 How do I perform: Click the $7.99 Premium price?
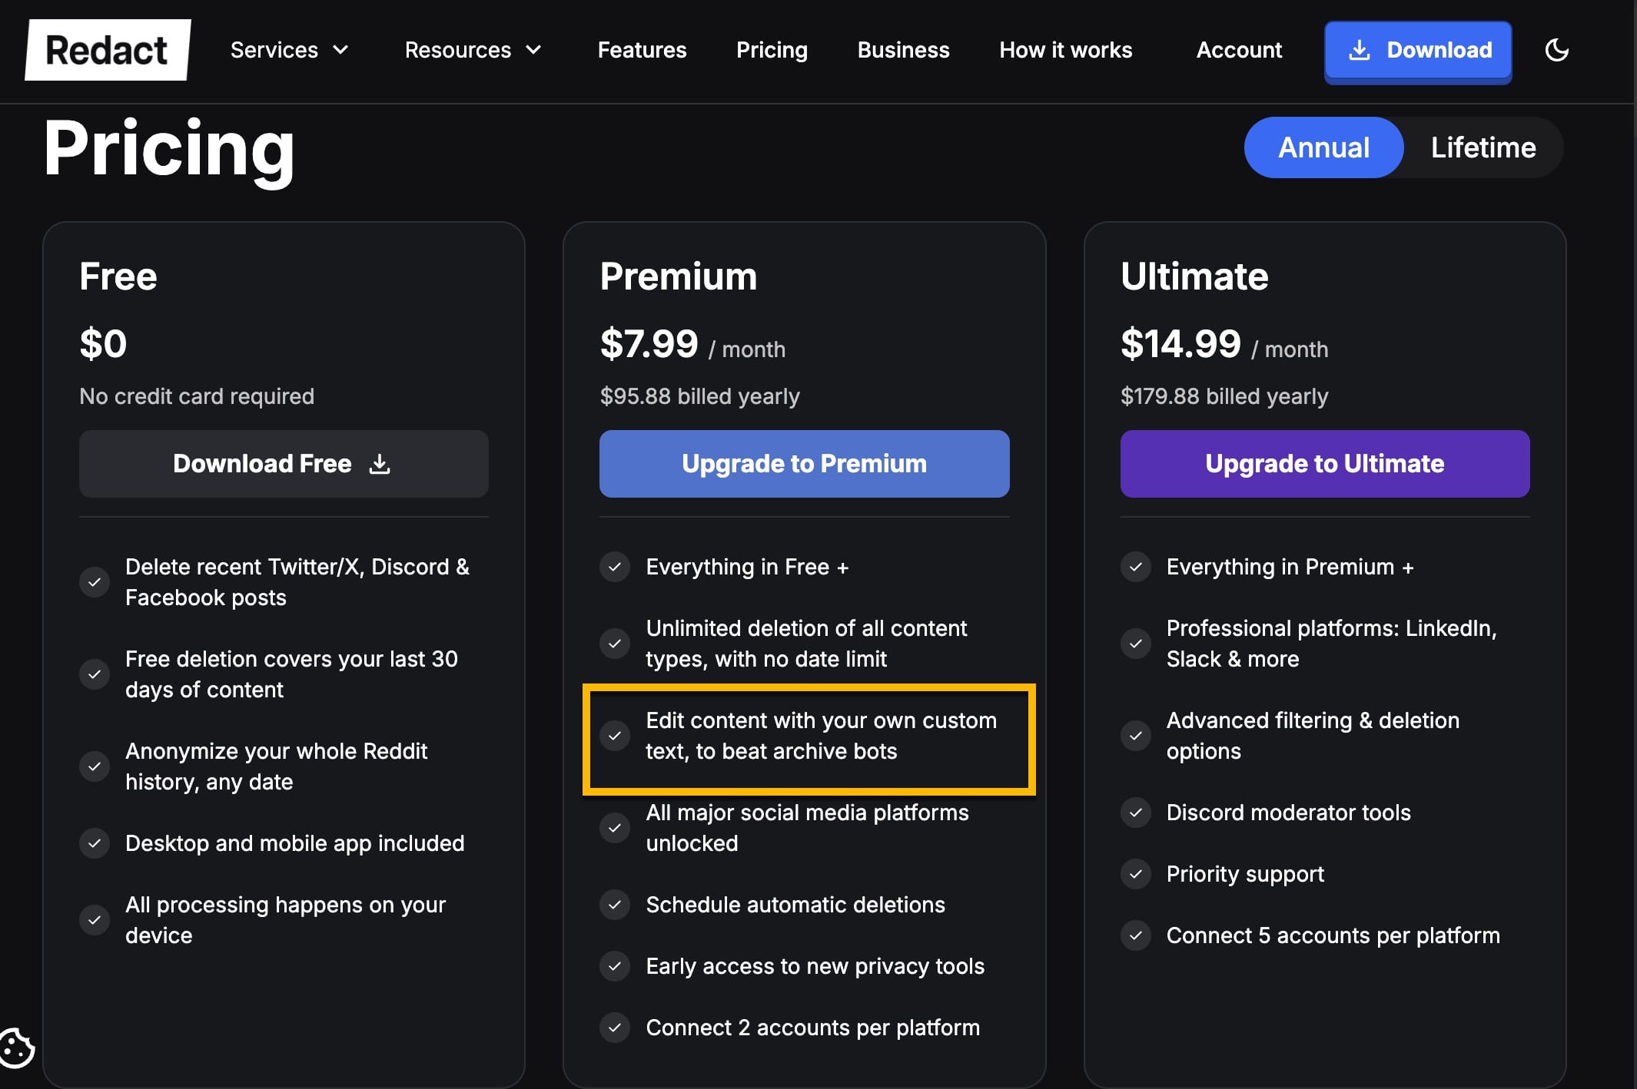click(x=649, y=343)
